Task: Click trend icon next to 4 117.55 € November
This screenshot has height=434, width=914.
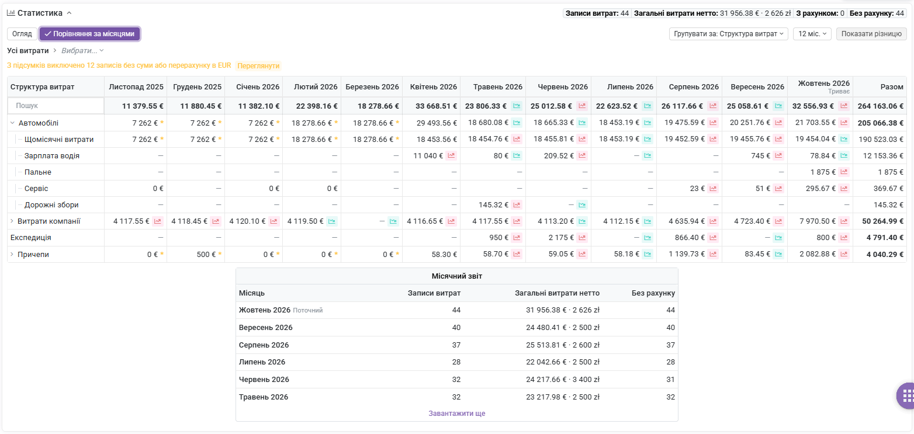Action: click(158, 221)
